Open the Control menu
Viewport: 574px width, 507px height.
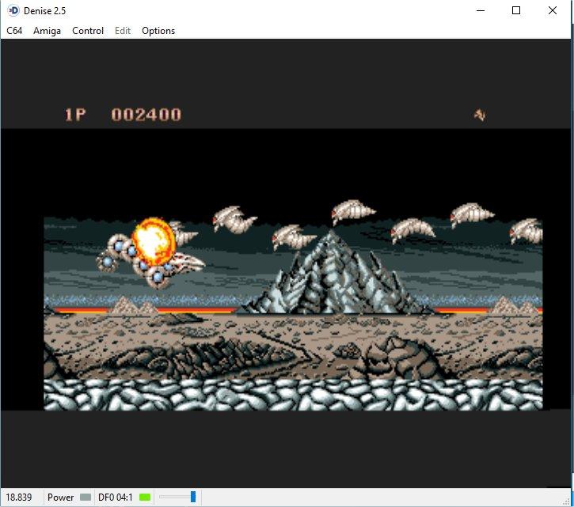click(x=88, y=31)
